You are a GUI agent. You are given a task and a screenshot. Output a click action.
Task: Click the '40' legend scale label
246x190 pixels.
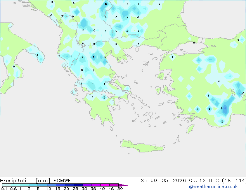pos(102,188)
